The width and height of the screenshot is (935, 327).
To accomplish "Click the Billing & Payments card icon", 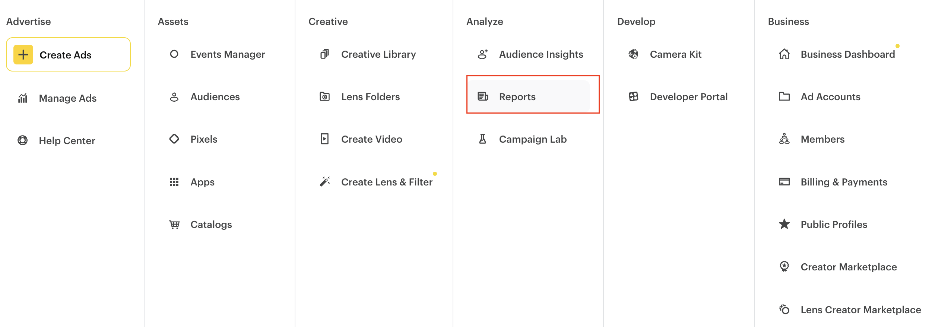I will click(784, 182).
